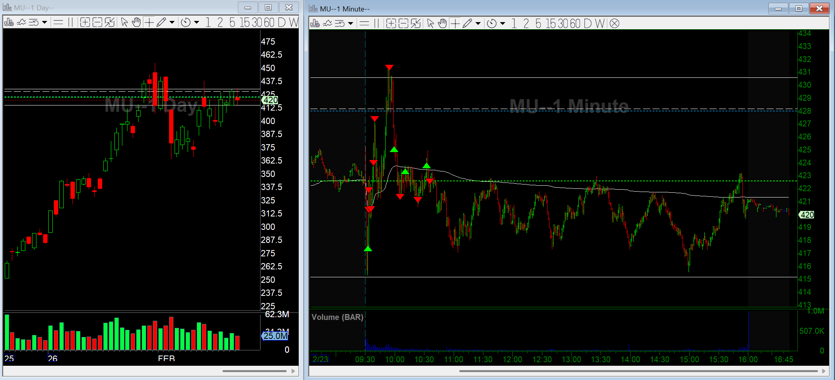Switch 1 Minute window to D daily timeframe
The width and height of the screenshot is (835, 380).
click(588, 23)
